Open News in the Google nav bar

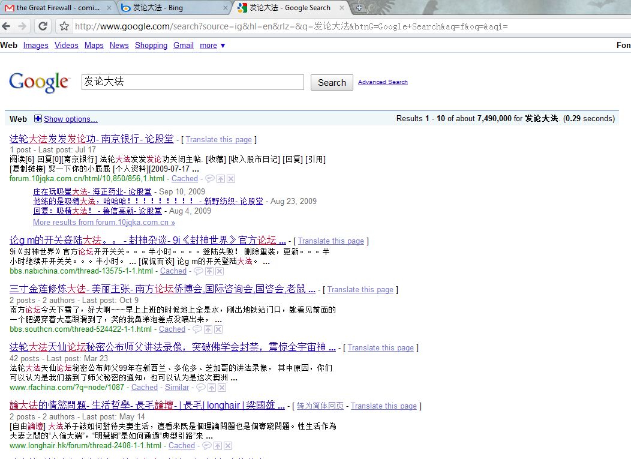tap(119, 46)
